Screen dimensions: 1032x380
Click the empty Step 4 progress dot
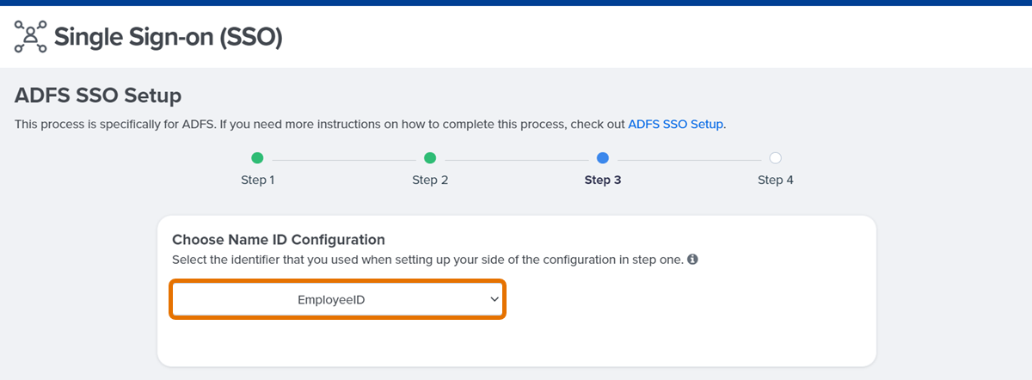(775, 158)
